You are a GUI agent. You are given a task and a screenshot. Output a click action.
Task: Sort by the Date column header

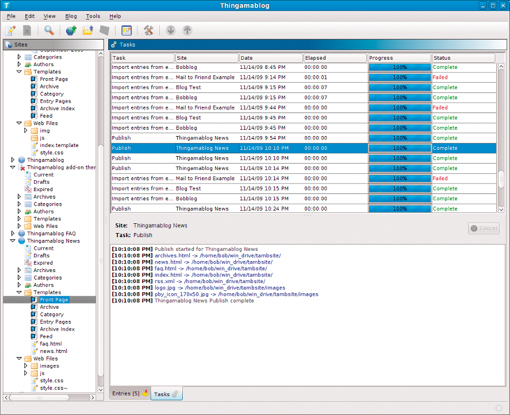(271, 58)
